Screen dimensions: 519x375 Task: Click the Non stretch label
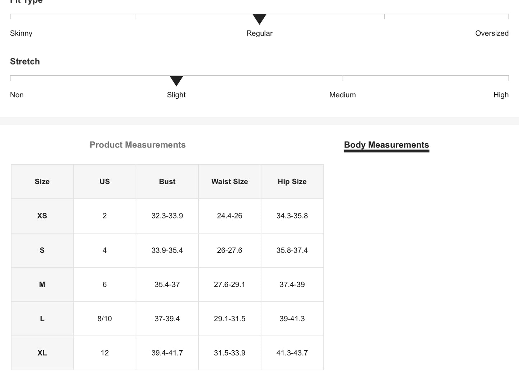pos(17,95)
